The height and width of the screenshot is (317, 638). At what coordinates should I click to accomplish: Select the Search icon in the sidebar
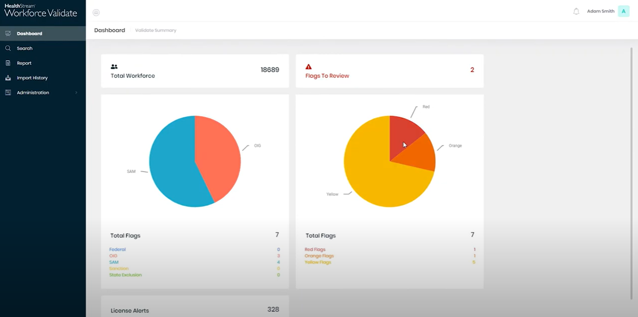point(7,48)
